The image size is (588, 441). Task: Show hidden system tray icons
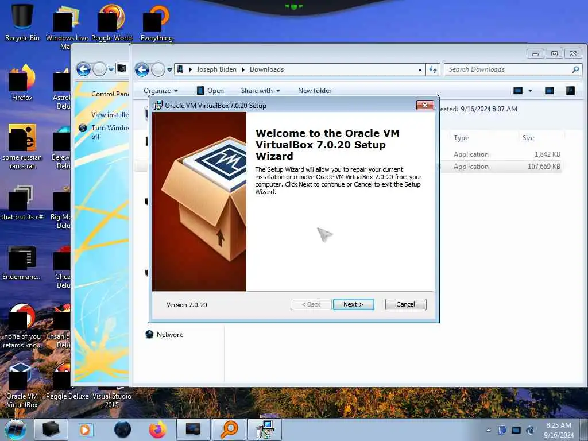tap(488, 430)
